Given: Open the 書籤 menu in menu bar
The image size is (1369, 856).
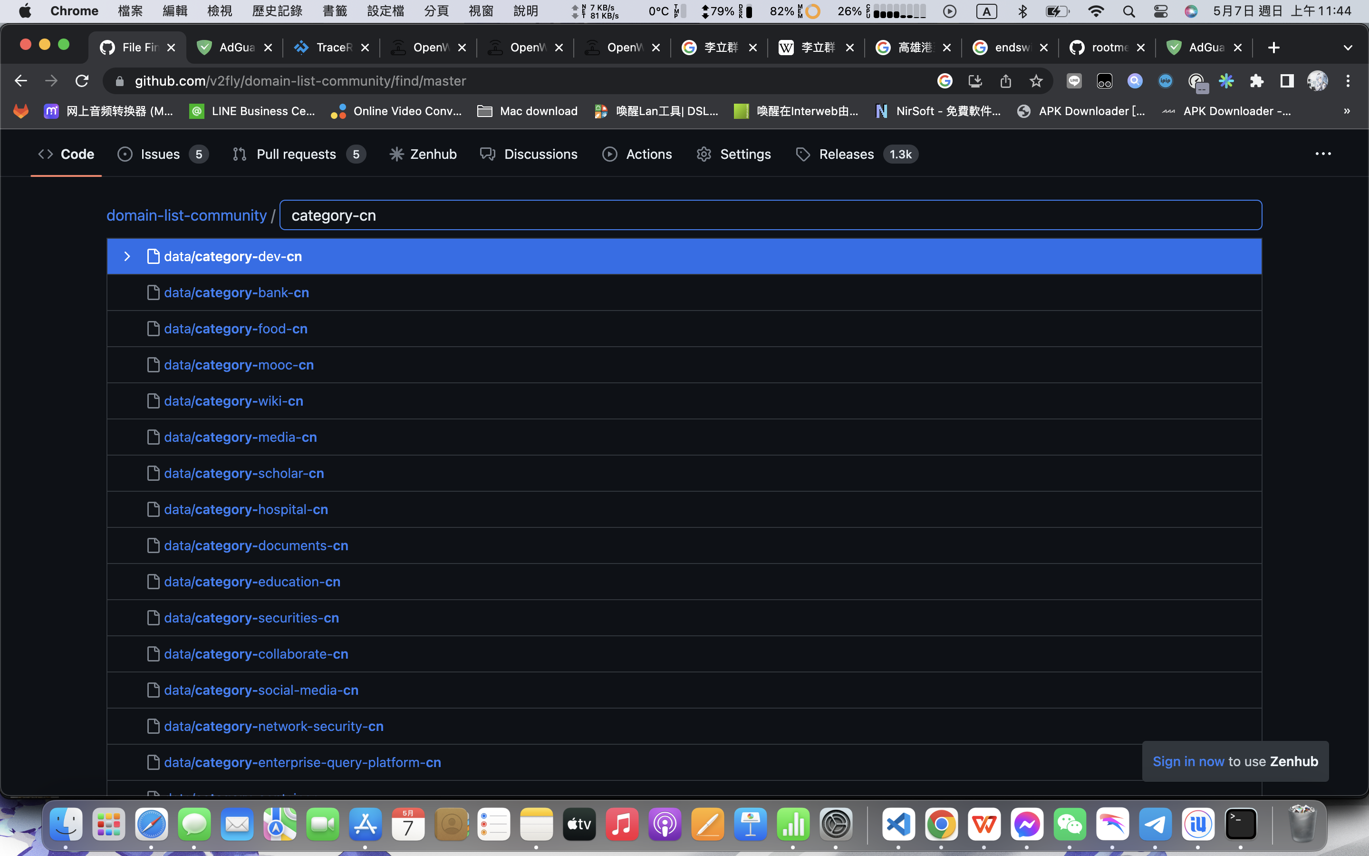Looking at the screenshot, I should [334, 11].
